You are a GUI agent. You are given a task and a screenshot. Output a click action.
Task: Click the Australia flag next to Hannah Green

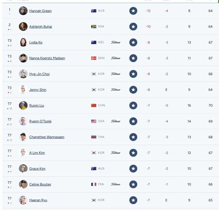pyautogui.click(x=94, y=11)
